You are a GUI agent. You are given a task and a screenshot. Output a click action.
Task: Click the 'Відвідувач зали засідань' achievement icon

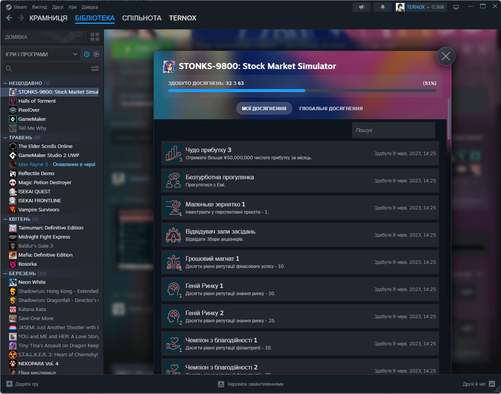(174, 235)
